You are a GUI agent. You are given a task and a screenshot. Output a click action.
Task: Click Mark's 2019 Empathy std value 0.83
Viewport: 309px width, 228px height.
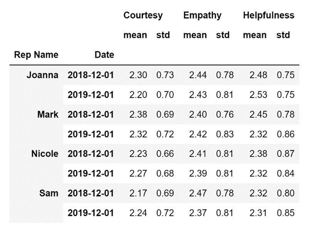225,134
